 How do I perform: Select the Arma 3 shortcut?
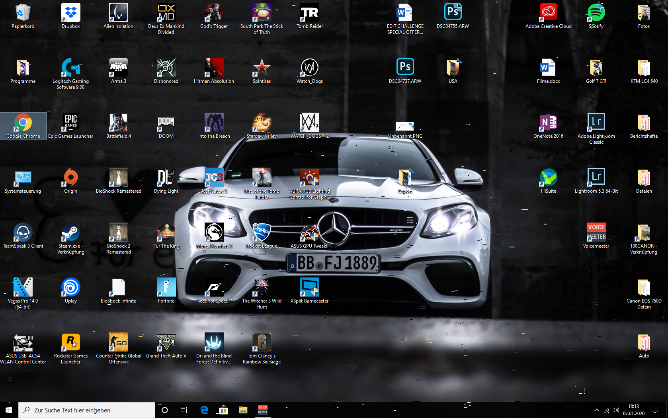point(119,67)
